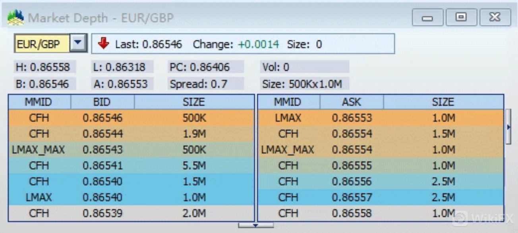The image size is (518, 233).
Task: Click SIZE column header in bid table
Action: [x=194, y=102]
